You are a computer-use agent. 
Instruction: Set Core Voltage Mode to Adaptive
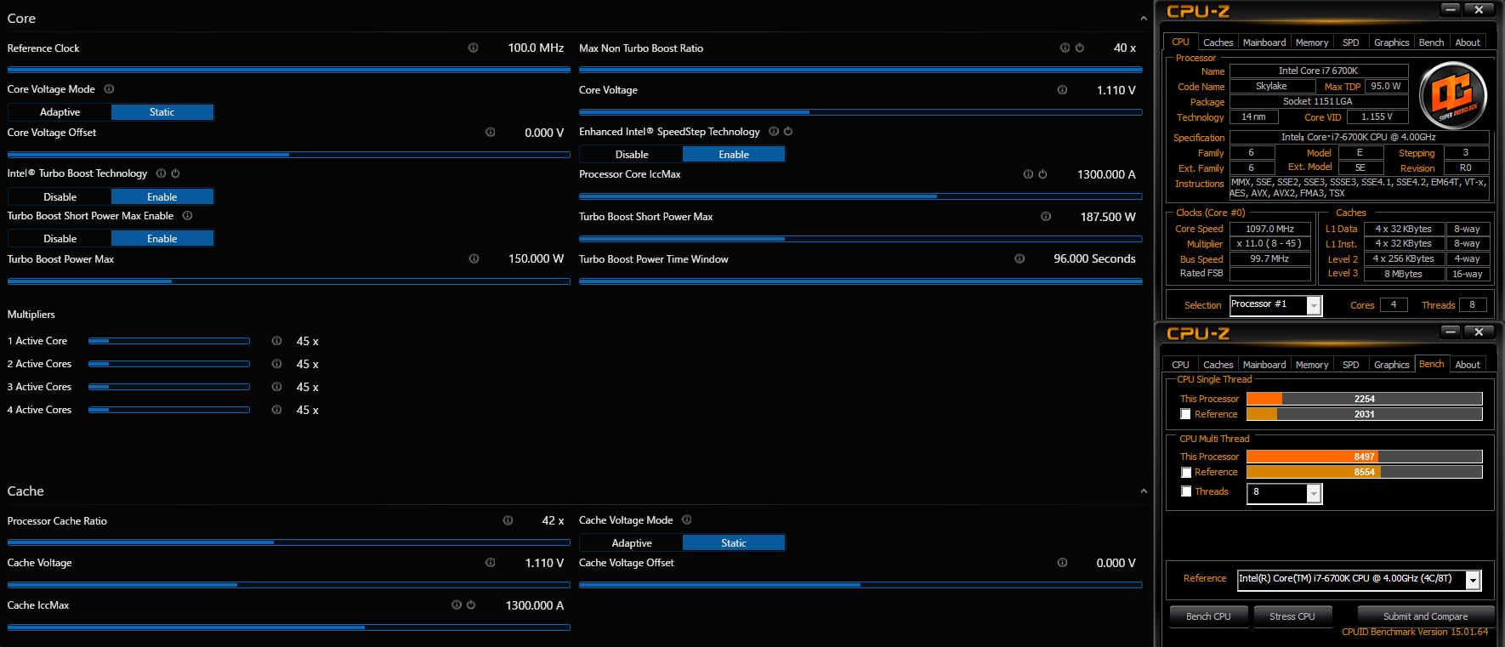(60, 112)
